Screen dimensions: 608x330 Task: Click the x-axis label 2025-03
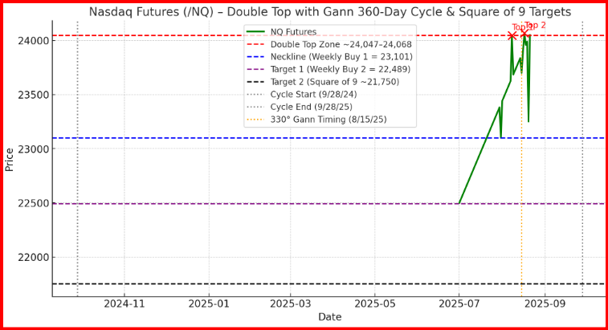tap(291, 304)
